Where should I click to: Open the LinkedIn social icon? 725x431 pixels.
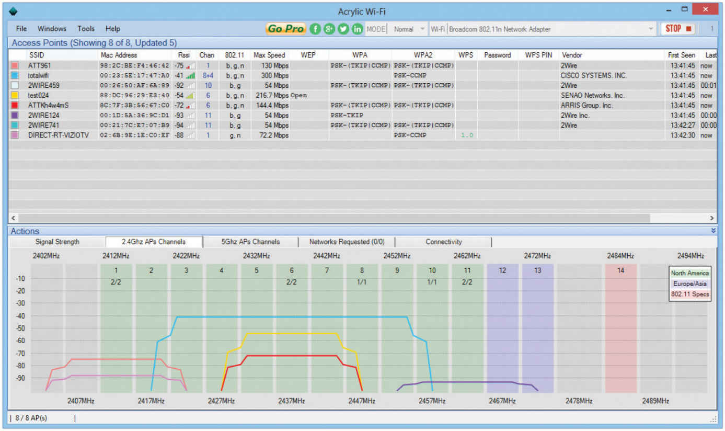357,29
